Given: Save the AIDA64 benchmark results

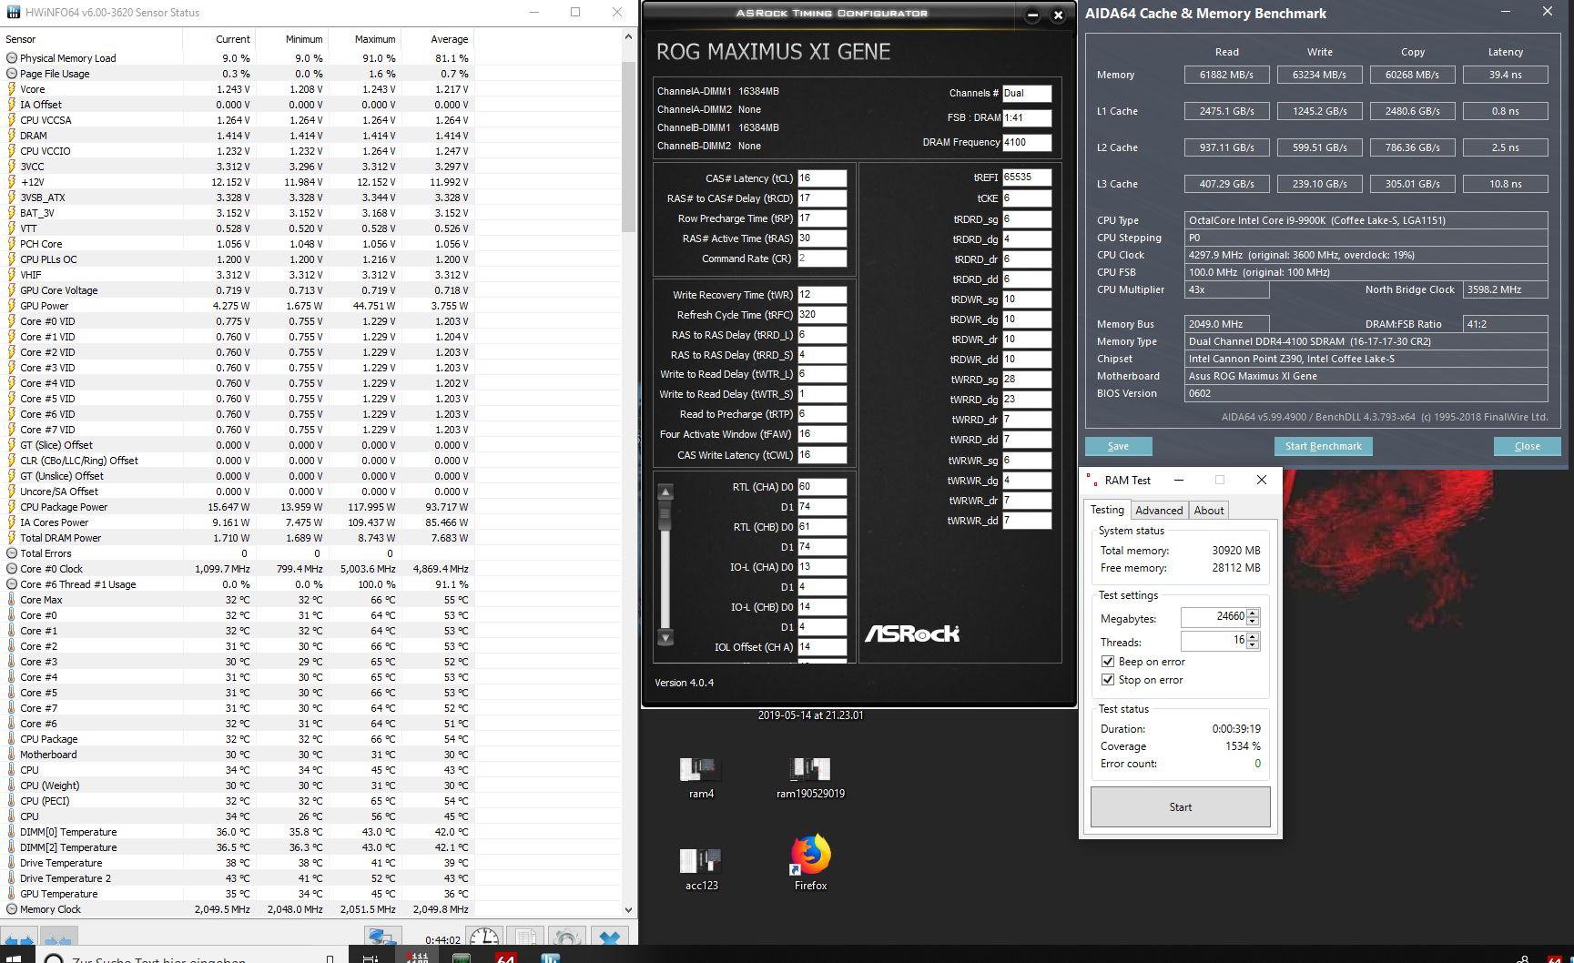Looking at the screenshot, I should click(1118, 446).
